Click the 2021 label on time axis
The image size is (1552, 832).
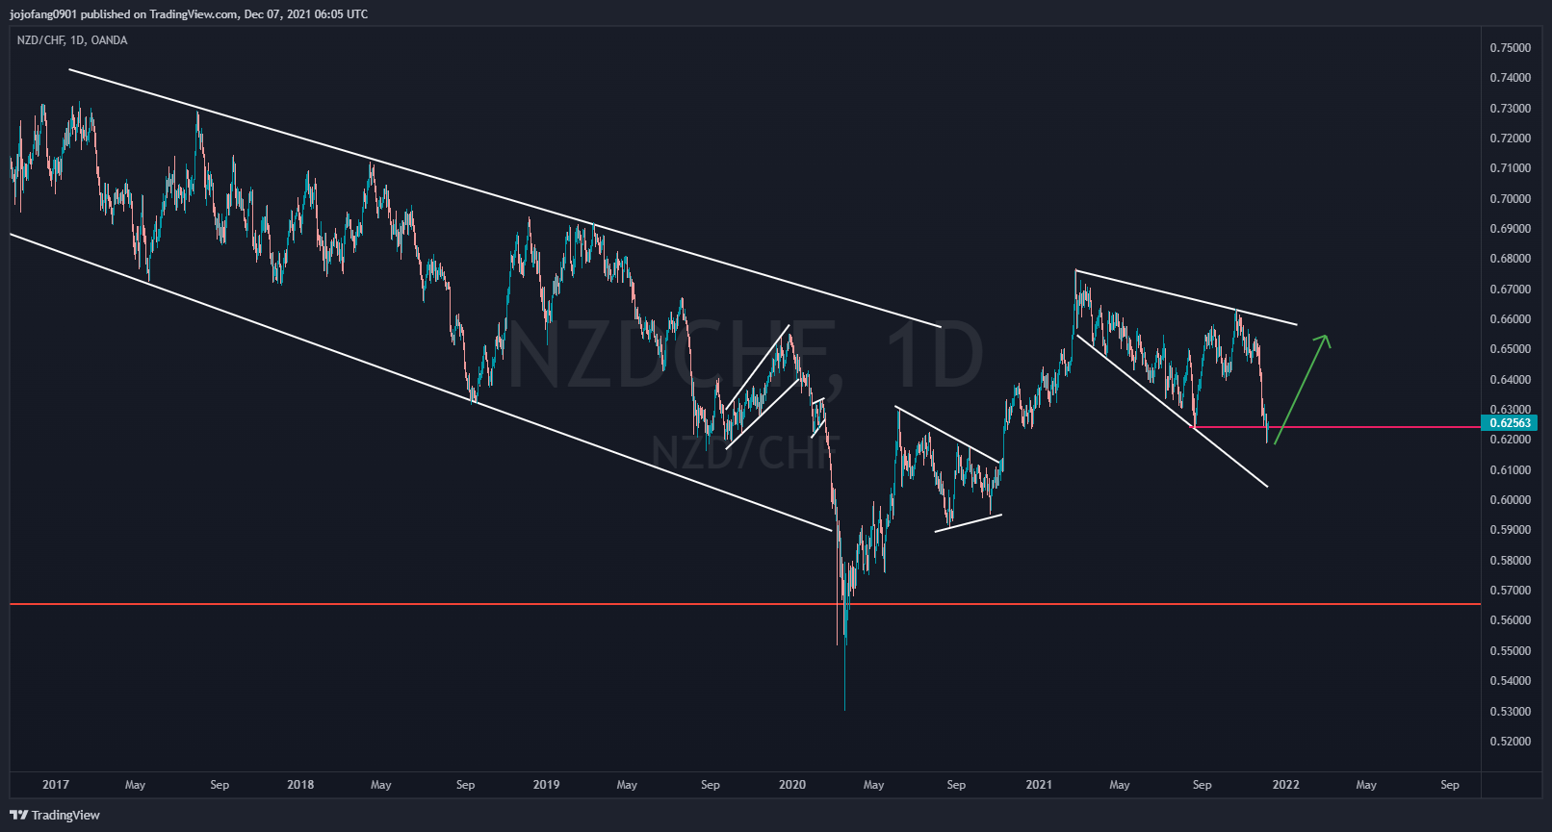[x=1039, y=785]
